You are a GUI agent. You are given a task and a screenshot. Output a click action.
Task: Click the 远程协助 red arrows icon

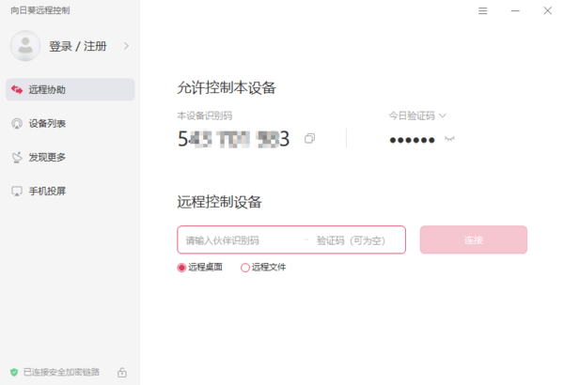click(17, 89)
